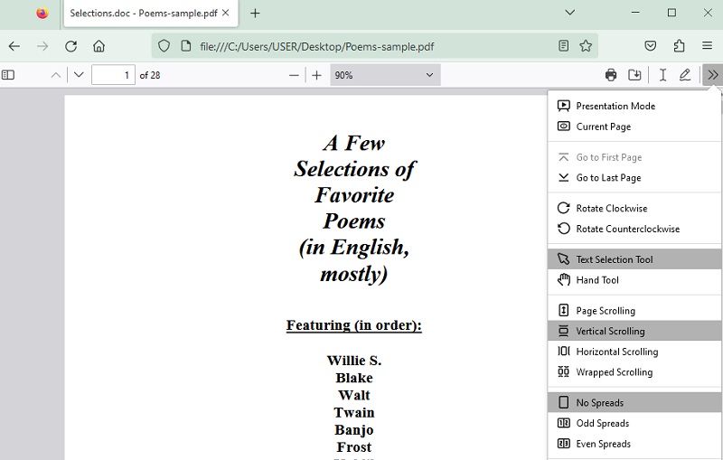Select Even Spreads layout

[634, 444]
